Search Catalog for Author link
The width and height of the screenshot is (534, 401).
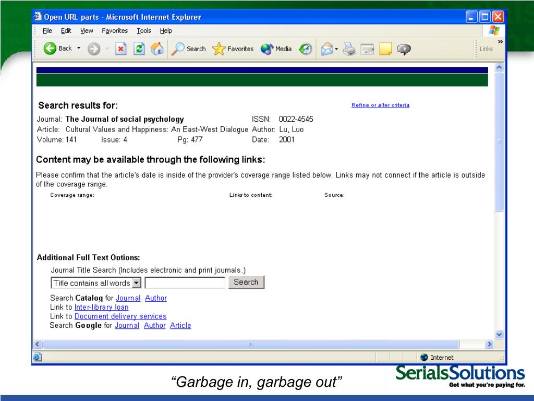(156, 298)
